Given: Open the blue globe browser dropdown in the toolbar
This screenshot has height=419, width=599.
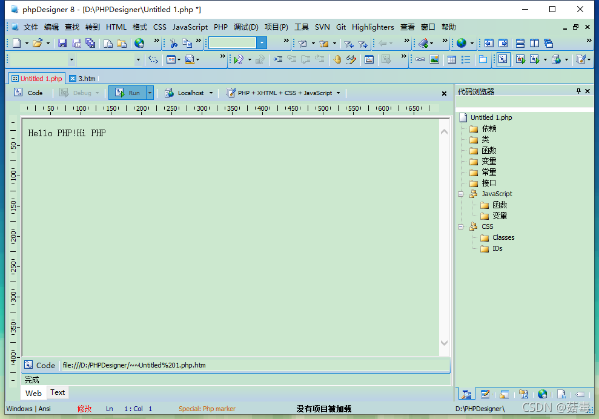Looking at the screenshot, I should pos(472,44).
